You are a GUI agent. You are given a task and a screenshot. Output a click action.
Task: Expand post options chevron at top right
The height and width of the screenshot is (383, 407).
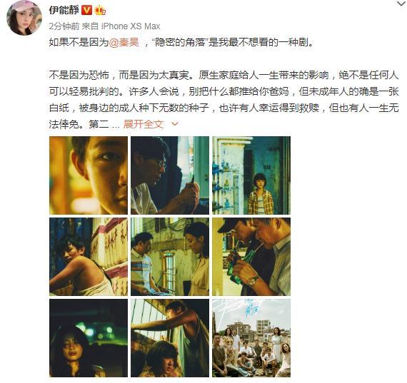[401, 4]
